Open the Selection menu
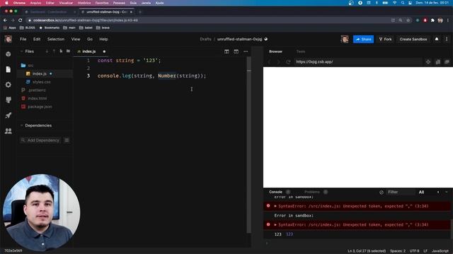 click(x=56, y=39)
